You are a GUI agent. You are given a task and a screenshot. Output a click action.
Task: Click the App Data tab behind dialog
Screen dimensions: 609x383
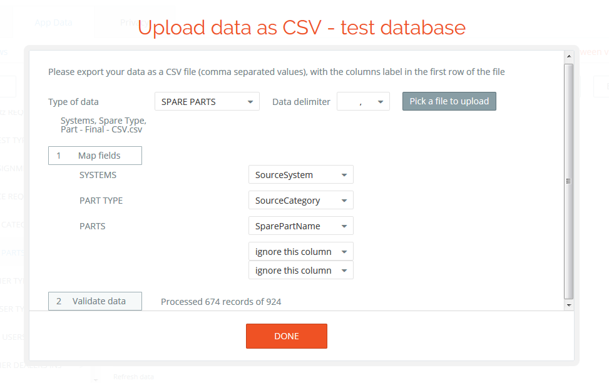(53, 22)
